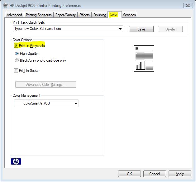Cancel the printing preferences dialog

click(155, 174)
